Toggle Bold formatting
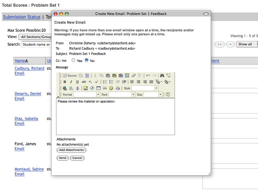The height and width of the screenshot is (193, 258). tap(65, 82)
